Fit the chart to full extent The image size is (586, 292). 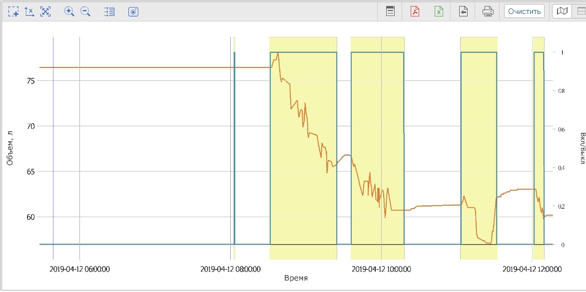point(45,11)
